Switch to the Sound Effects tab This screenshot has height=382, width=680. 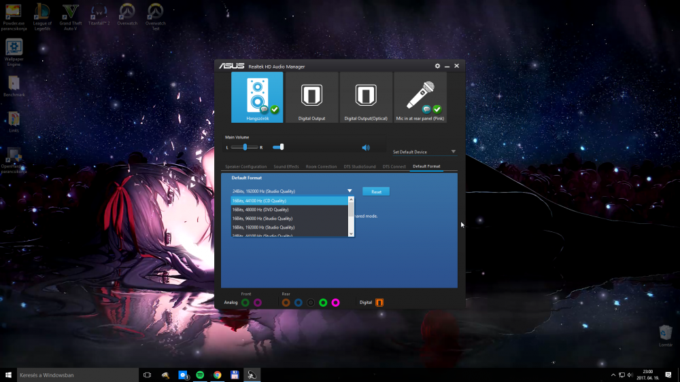286,166
